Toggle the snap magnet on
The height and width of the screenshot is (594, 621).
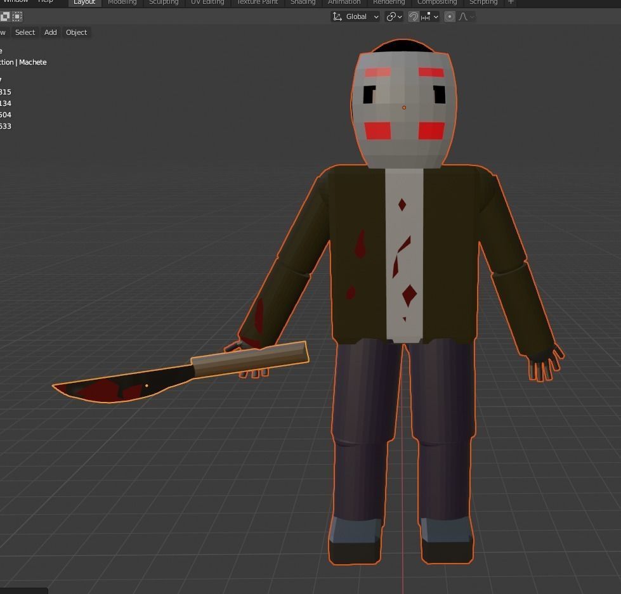(413, 16)
